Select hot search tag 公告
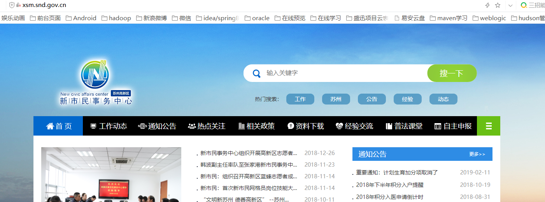 372,99
